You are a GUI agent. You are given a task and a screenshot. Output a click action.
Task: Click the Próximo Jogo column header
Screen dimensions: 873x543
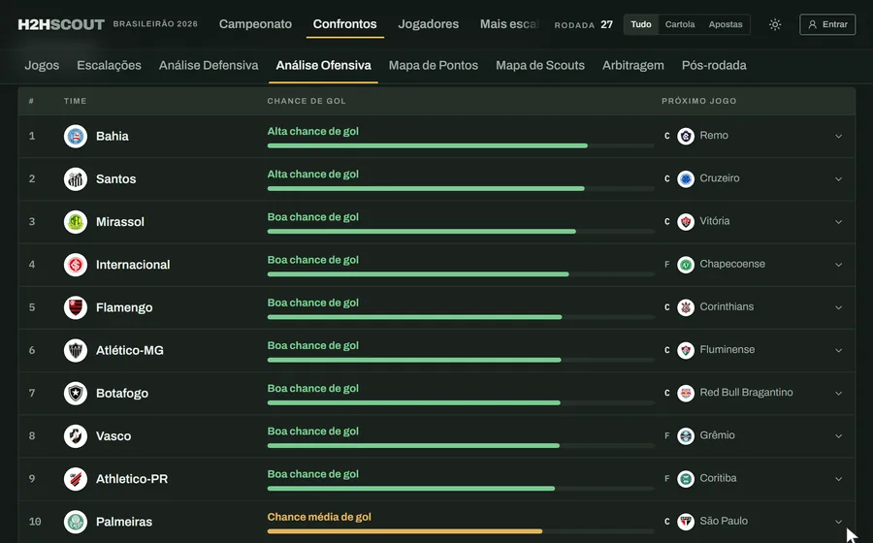click(698, 101)
